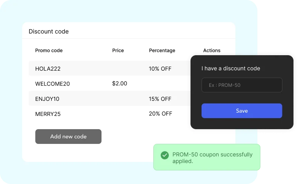Image resolution: width=299 pixels, height=184 pixels.
Task: Select the WELCOME20 promo code row
Action: [110, 84]
